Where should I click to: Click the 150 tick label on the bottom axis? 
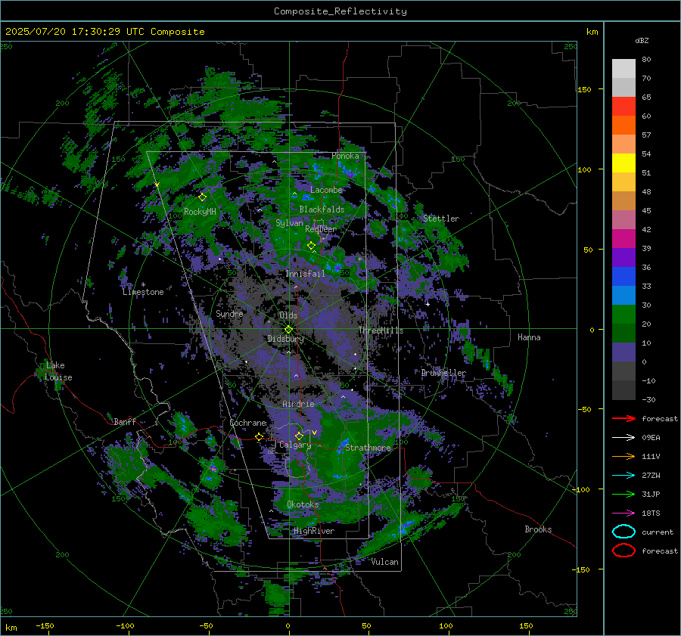526,625
